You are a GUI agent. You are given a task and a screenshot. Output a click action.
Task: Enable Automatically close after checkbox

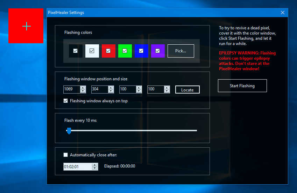pos(65,155)
